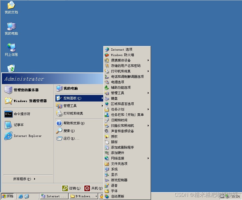Open the 授权 licensing icon
The width and height of the screenshot is (242, 200).
tap(107, 137)
